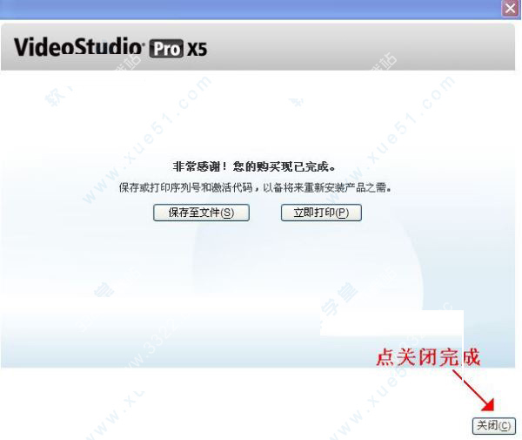
Task: Click the red arrow pointing at 关闭
Action: 474,390
